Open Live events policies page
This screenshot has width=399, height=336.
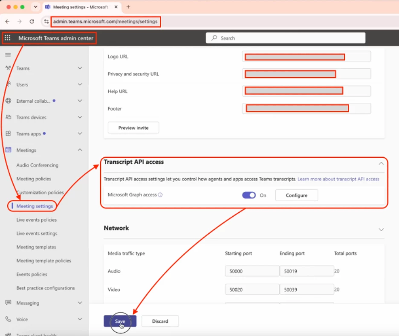pyautogui.click(x=37, y=220)
